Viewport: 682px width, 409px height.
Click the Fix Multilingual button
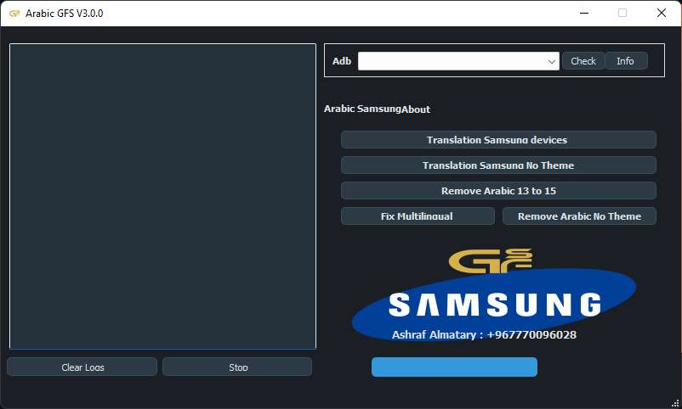click(418, 216)
